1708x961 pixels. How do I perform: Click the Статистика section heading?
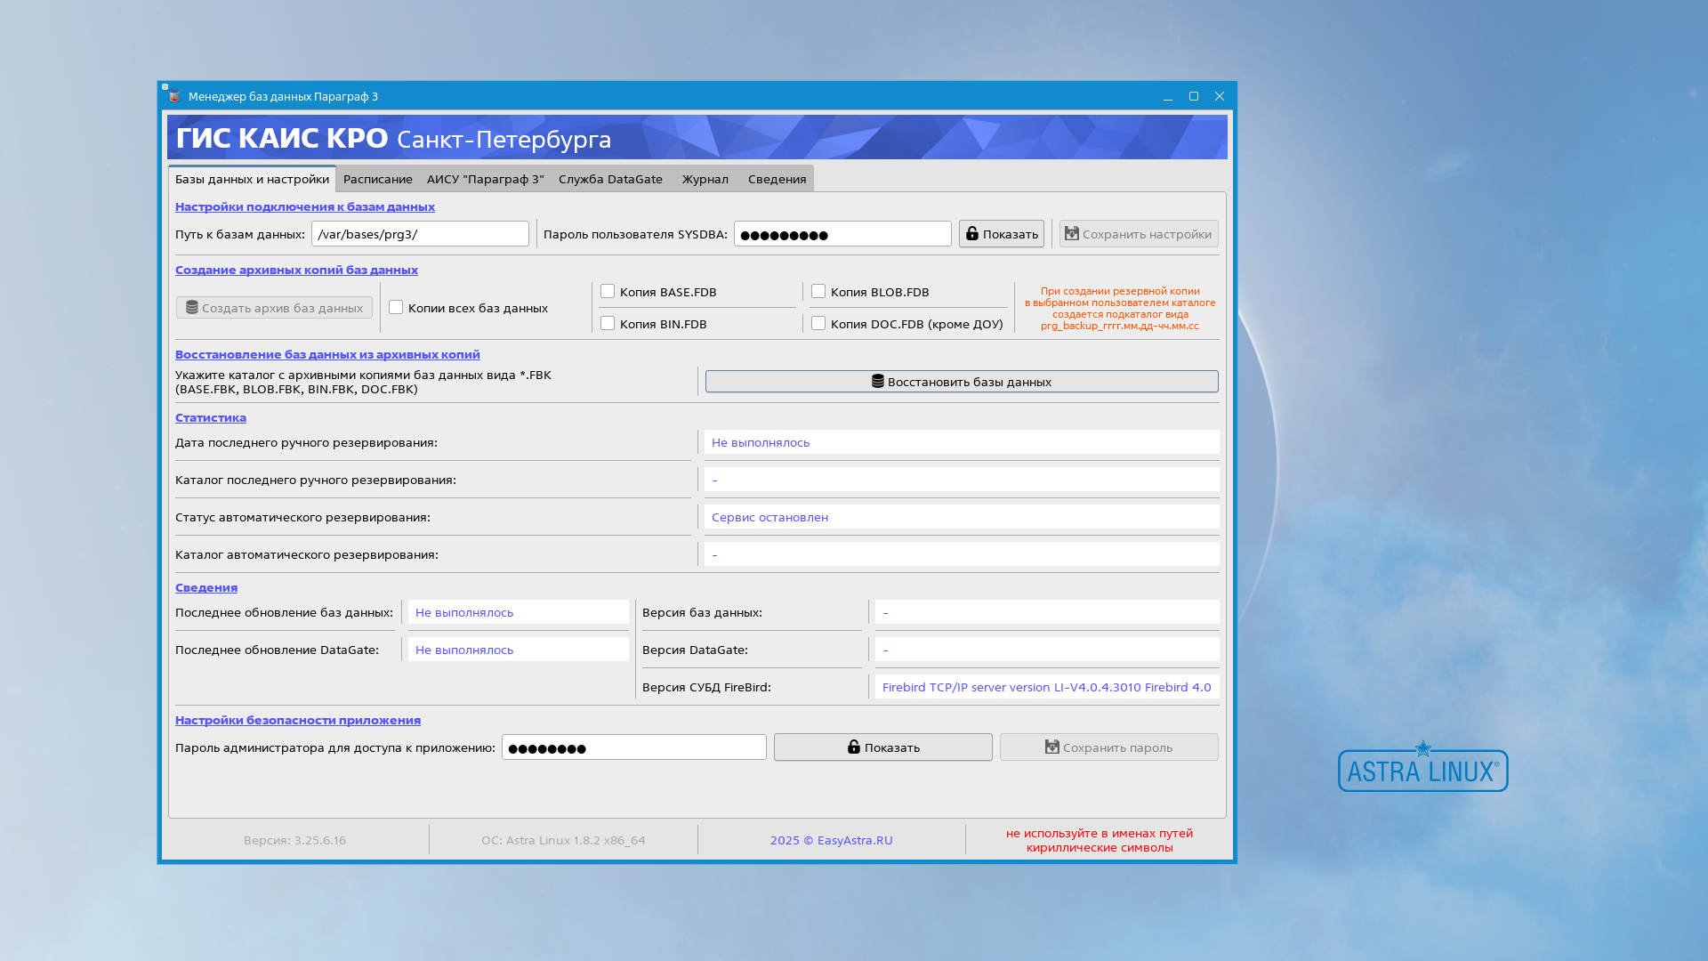211,417
